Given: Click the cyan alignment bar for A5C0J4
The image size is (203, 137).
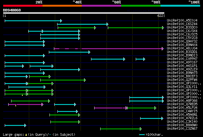Looking at the screenshot, I should [33, 21].
